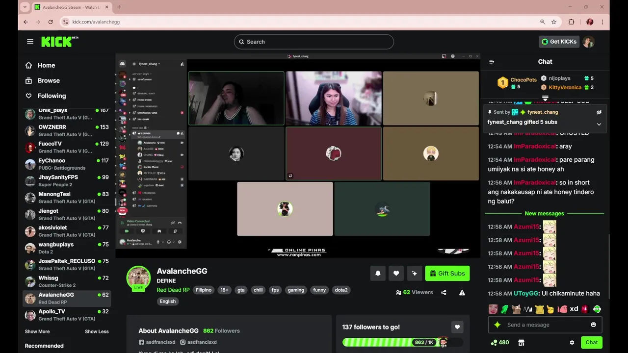Bookmark this page with star icon
Screen dimensions: 628x353
pyautogui.click(x=554, y=22)
